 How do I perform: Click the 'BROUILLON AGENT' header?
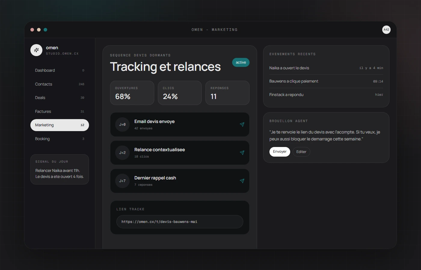point(289,121)
